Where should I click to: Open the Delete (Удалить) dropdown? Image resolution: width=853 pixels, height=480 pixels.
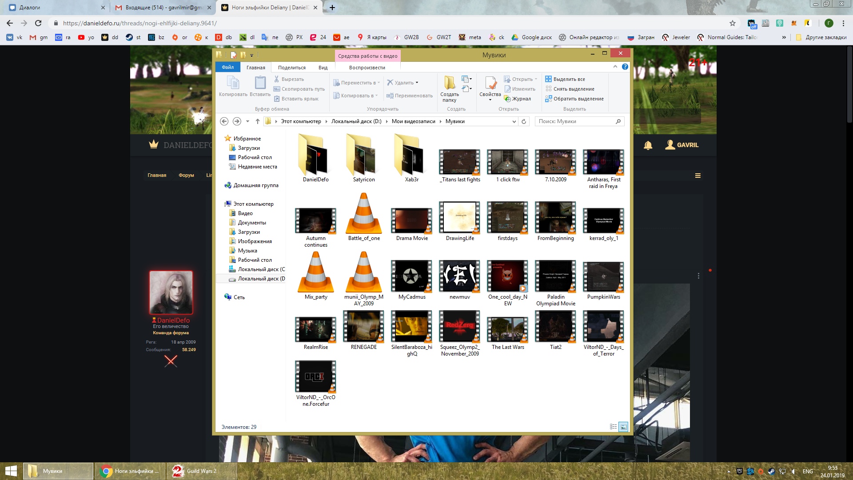[403, 83]
